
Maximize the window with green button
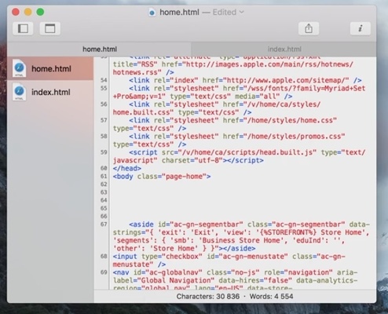(40, 12)
